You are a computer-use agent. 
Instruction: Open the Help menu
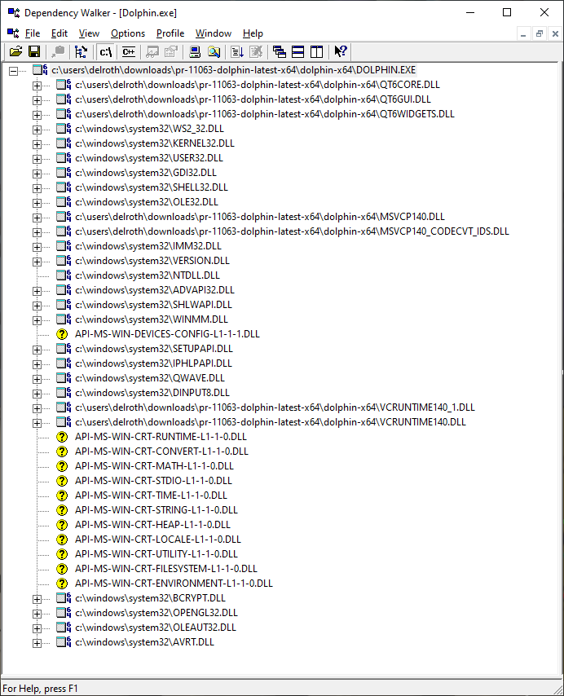click(253, 33)
